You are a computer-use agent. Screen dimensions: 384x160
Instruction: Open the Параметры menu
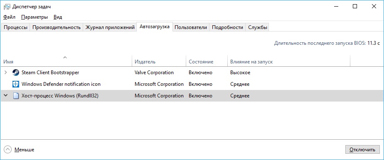34,17
